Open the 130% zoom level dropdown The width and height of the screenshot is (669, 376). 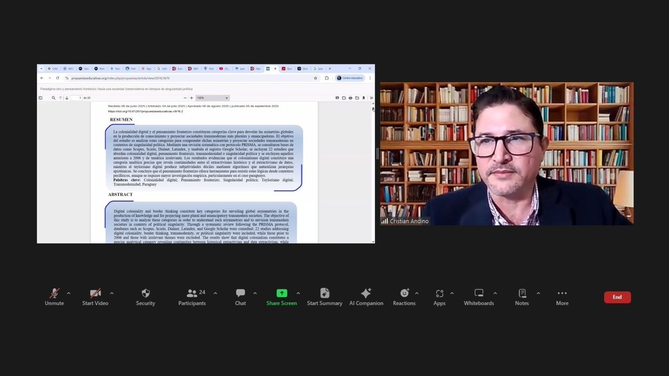coord(212,98)
